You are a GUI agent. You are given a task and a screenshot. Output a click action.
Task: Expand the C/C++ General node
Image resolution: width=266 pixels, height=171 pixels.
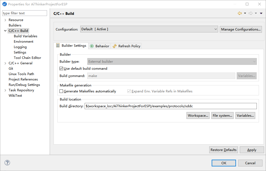(x=5, y=63)
